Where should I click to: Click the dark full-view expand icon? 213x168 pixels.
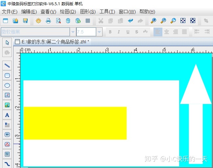click(193, 21)
